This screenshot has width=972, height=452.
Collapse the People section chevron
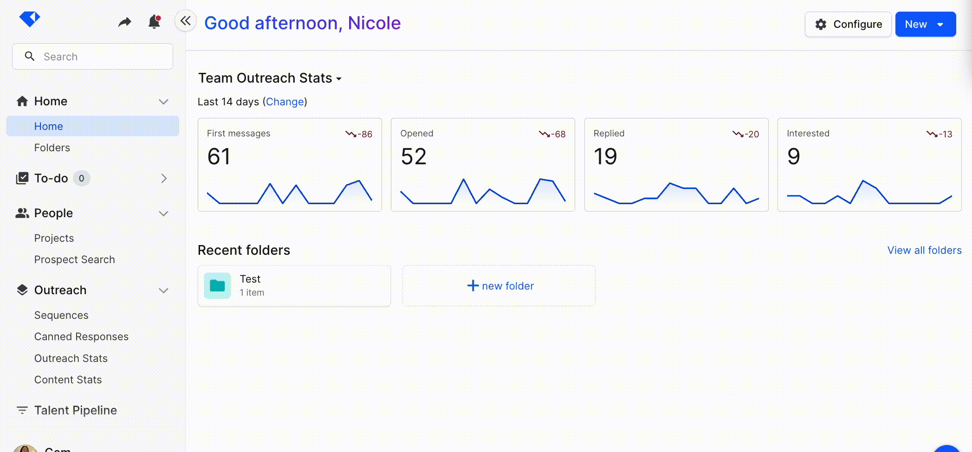click(163, 213)
